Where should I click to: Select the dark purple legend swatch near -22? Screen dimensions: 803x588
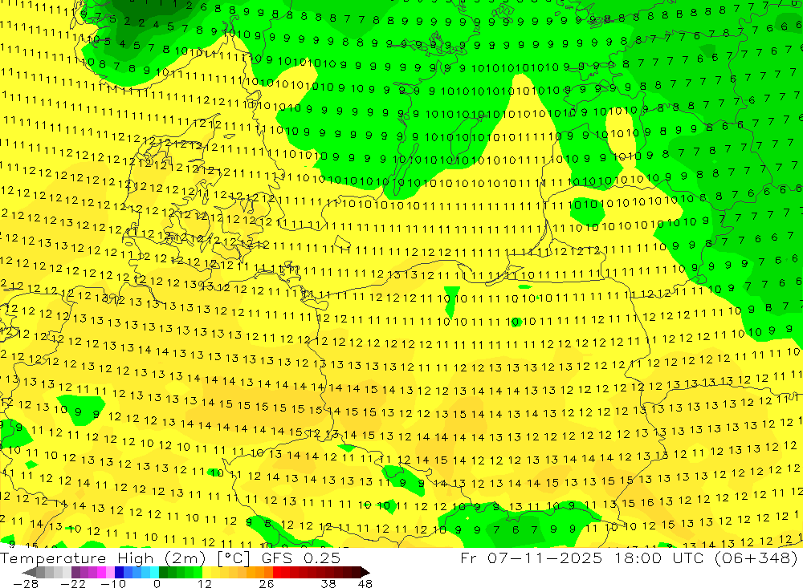75,572
